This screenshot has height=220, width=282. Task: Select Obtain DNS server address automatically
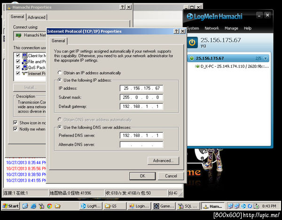60,119
